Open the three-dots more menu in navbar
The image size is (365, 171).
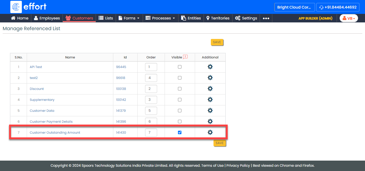[x=266, y=18]
